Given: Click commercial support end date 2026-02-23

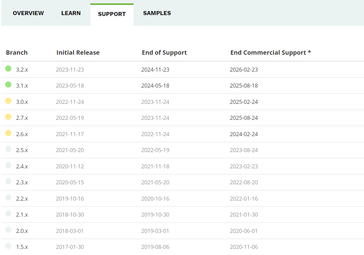Looking at the screenshot, I should (x=244, y=70).
